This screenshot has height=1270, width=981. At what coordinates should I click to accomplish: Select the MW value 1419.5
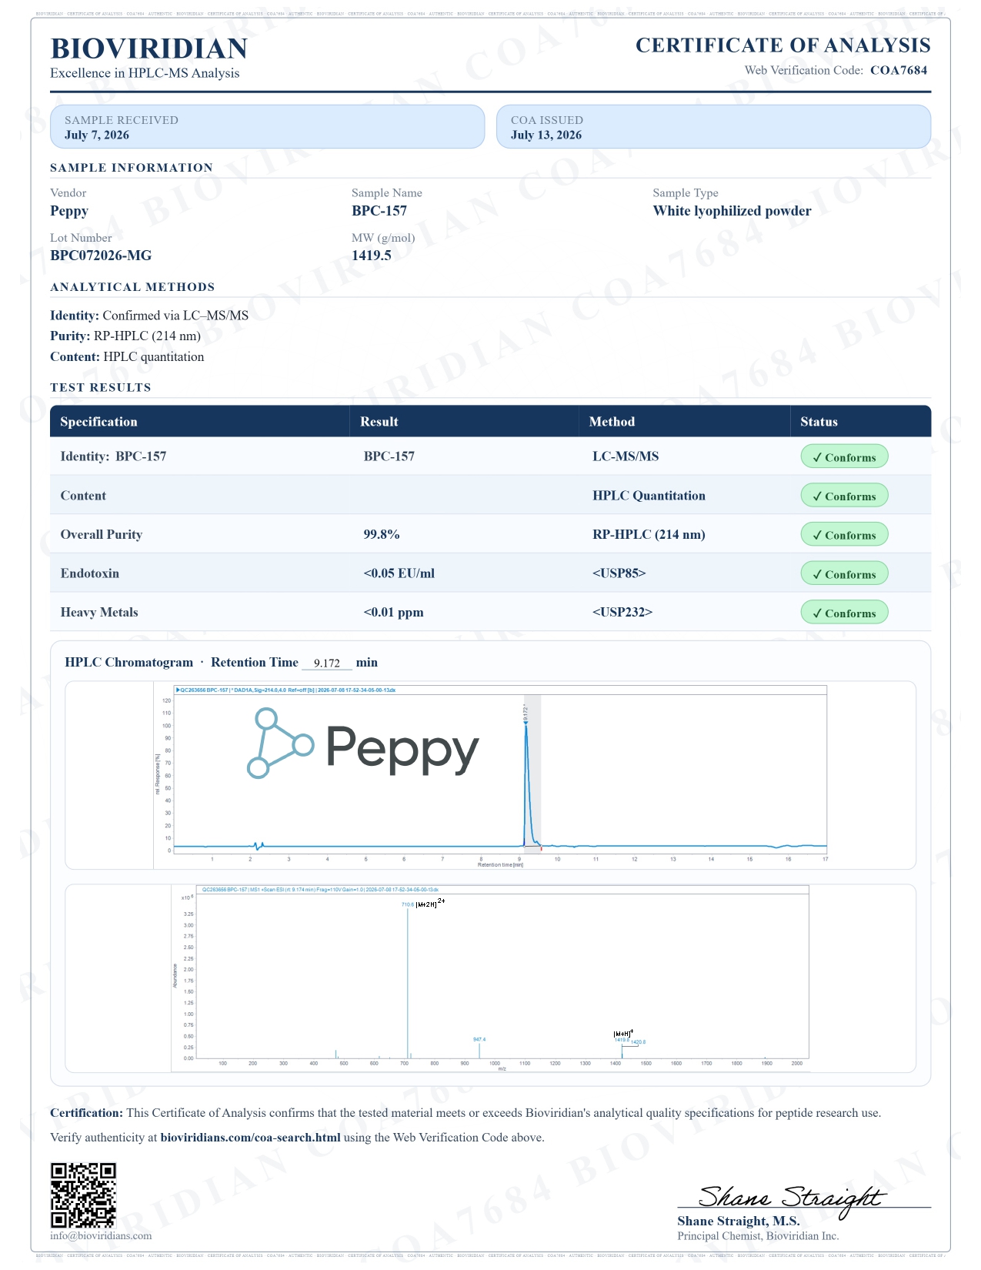point(372,256)
